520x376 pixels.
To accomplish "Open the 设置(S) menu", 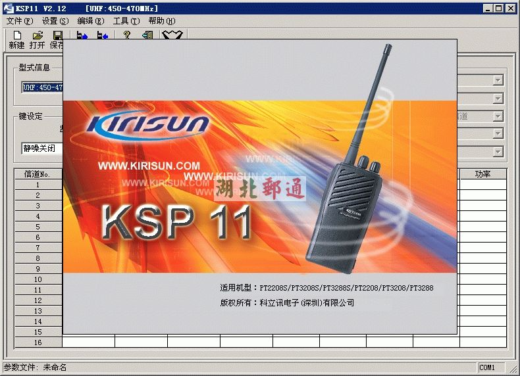I will [55, 21].
